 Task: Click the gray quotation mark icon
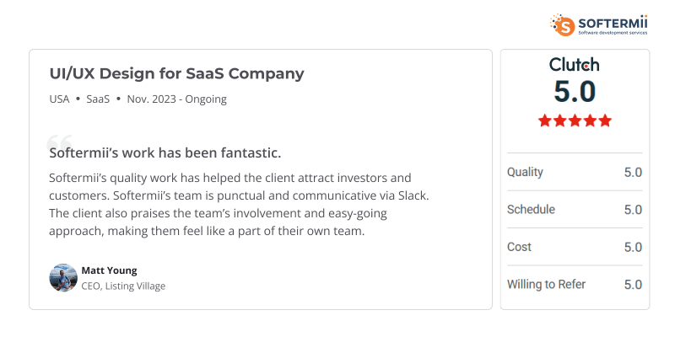click(59, 142)
